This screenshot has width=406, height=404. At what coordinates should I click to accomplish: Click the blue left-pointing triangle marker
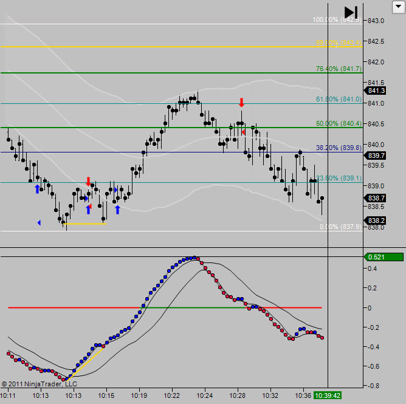click(x=39, y=222)
